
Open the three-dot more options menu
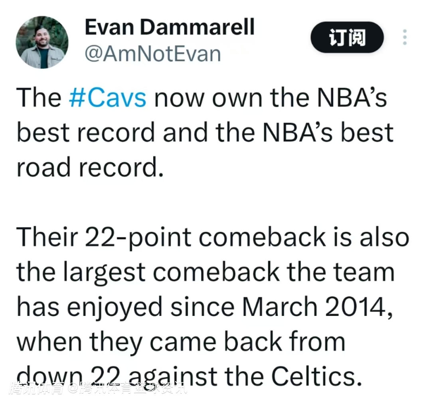(405, 38)
